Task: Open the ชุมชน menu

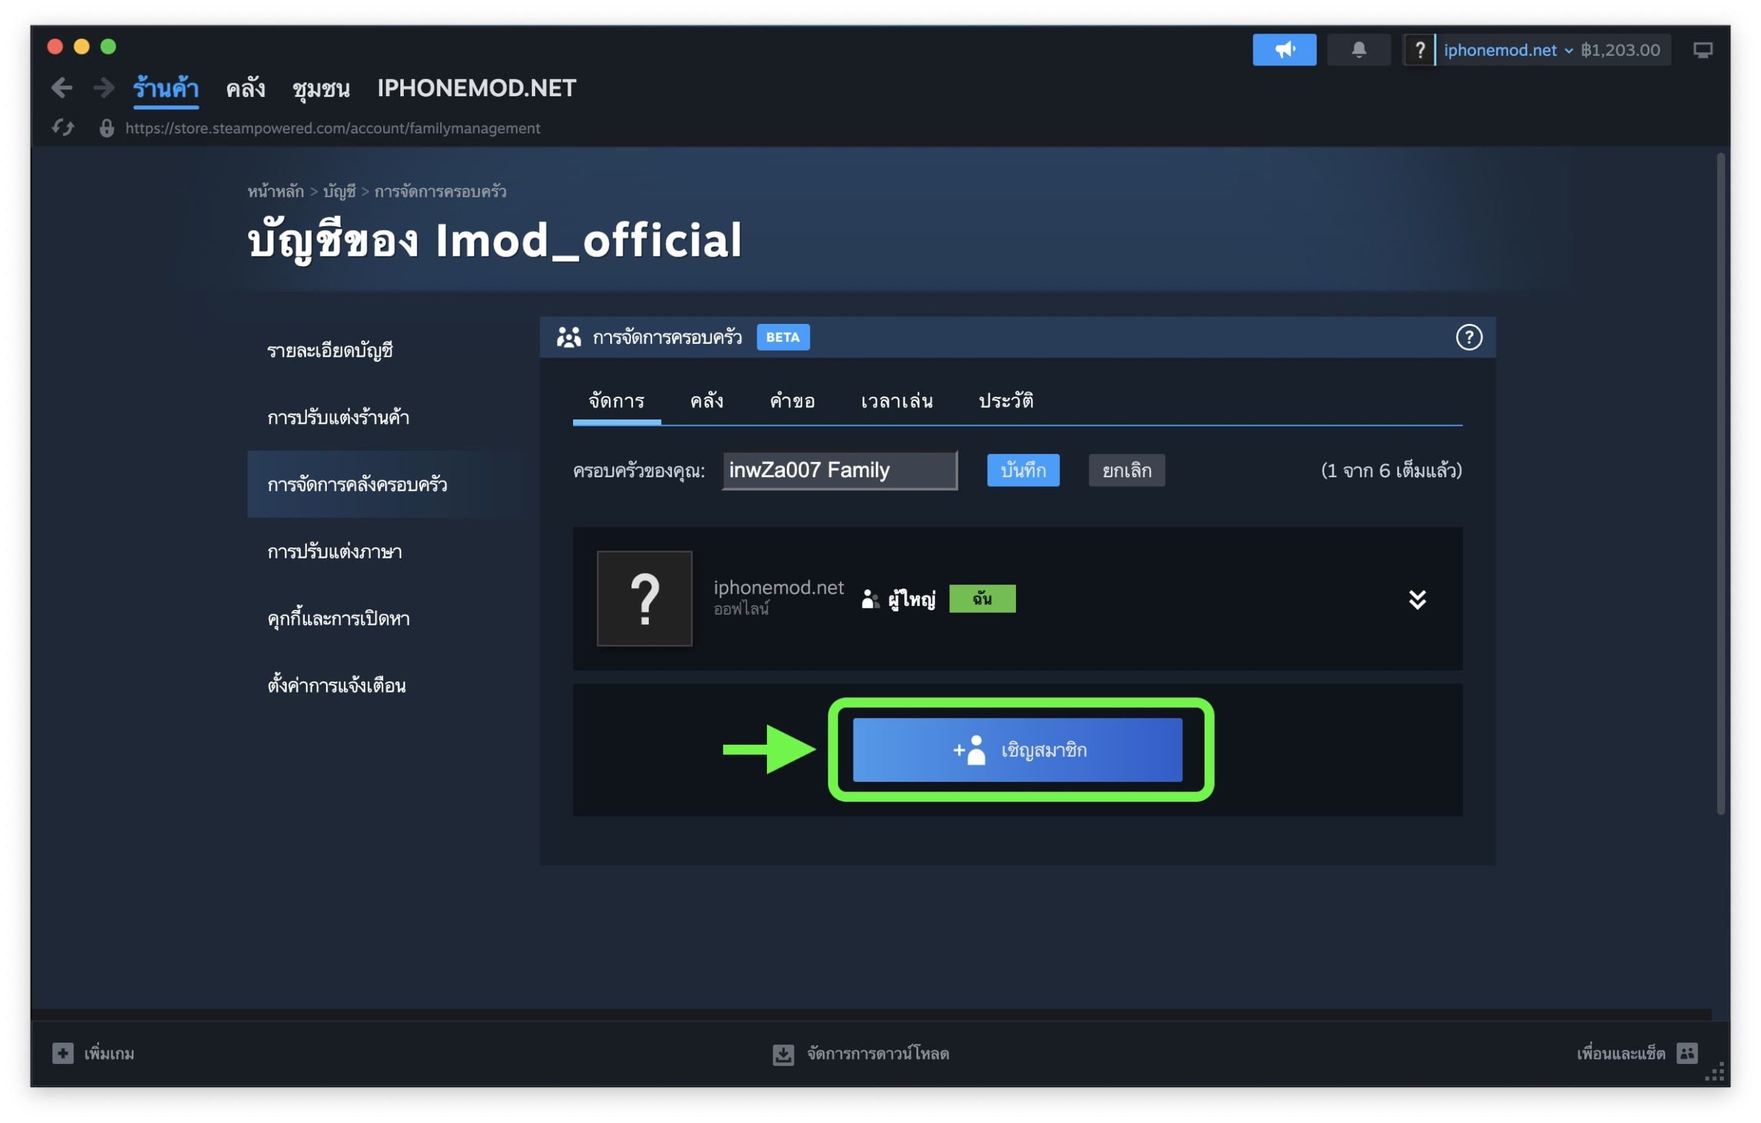Action: [x=321, y=89]
